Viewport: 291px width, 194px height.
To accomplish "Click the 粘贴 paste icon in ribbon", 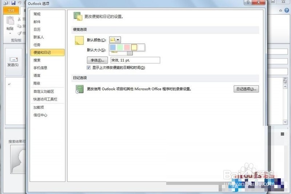I will (x=10, y=20).
